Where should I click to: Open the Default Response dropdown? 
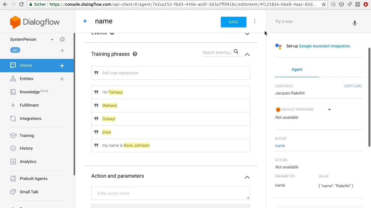pos(329,109)
